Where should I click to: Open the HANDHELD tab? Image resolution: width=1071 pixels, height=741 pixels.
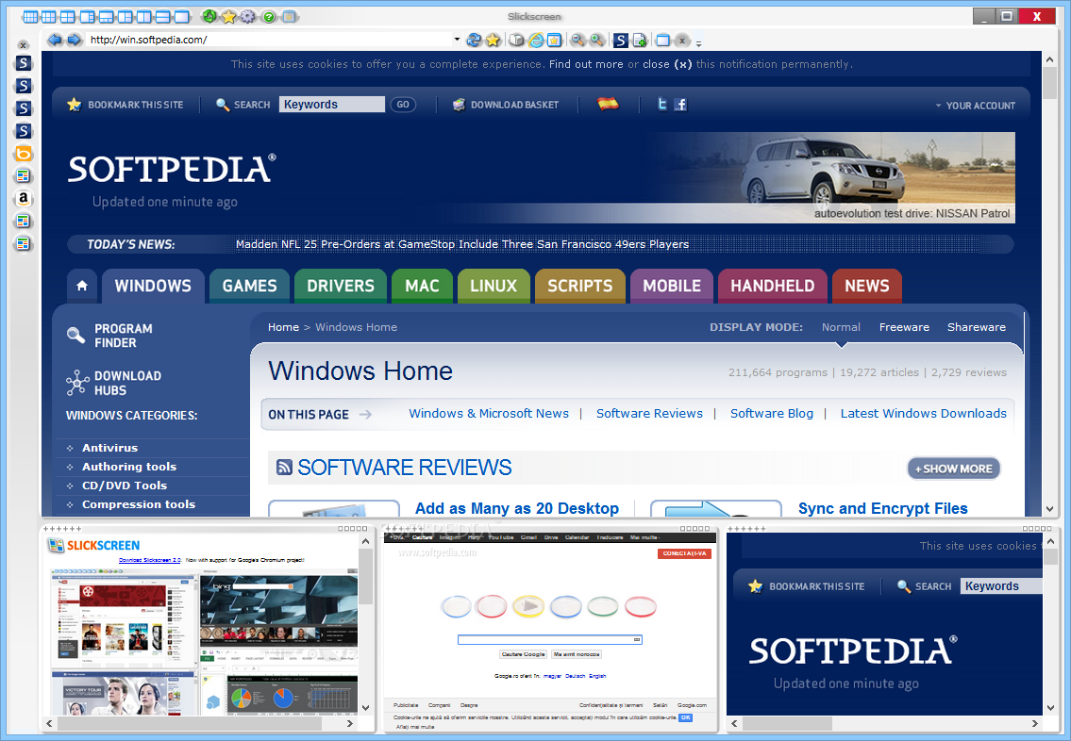(773, 286)
